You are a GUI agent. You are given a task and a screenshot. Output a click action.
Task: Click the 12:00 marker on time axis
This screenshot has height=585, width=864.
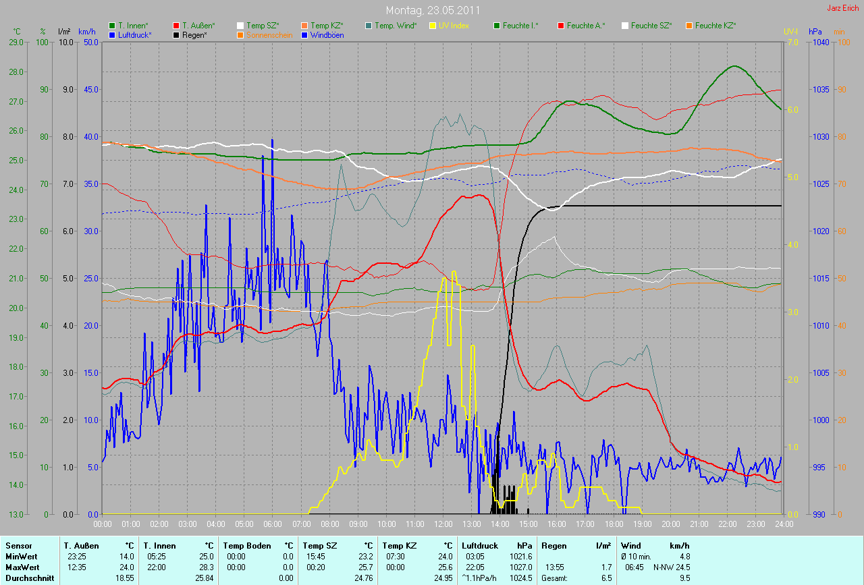pyautogui.click(x=443, y=524)
